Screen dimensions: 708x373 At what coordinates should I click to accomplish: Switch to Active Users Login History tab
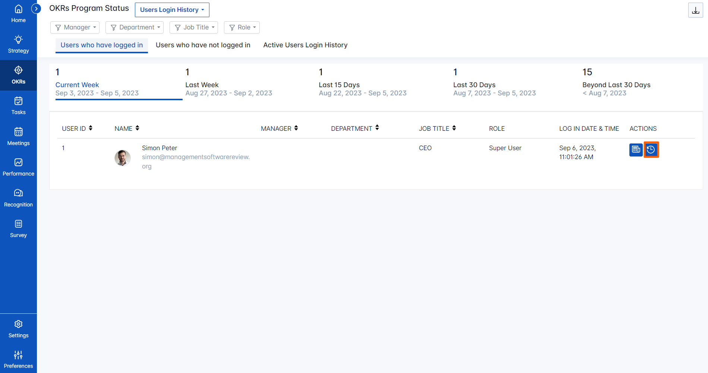point(306,45)
